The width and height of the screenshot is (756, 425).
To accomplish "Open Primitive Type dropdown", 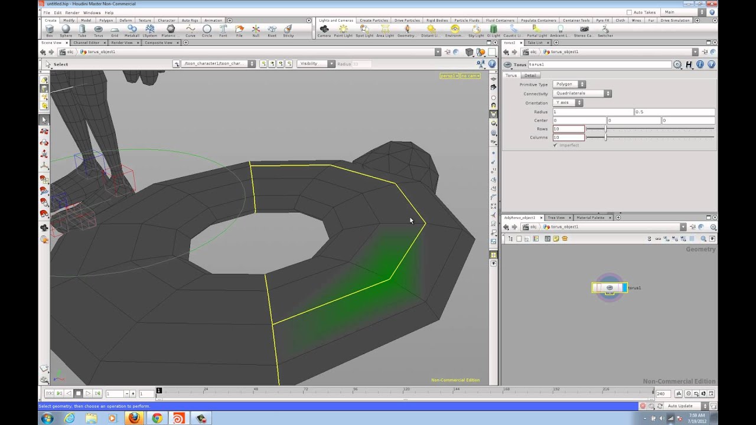I will pyautogui.click(x=569, y=84).
